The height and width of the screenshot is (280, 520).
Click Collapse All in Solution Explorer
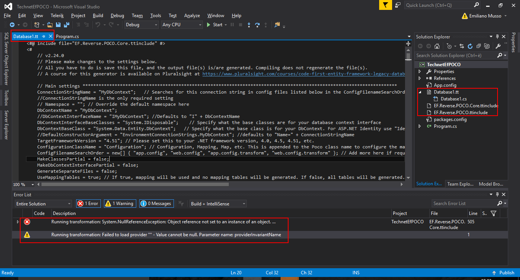coord(478,46)
